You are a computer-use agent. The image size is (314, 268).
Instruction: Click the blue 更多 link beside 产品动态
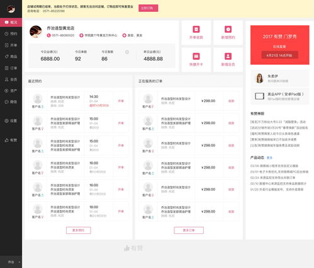[269, 158]
